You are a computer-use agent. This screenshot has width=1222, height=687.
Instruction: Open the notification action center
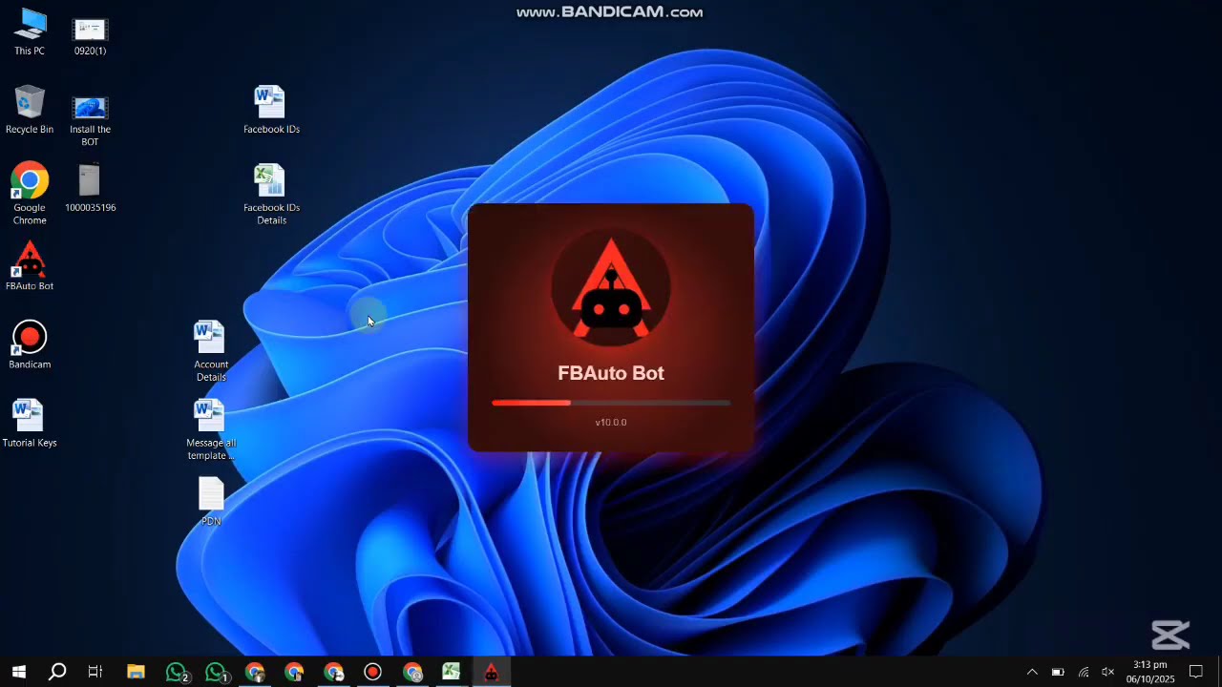click(x=1196, y=672)
